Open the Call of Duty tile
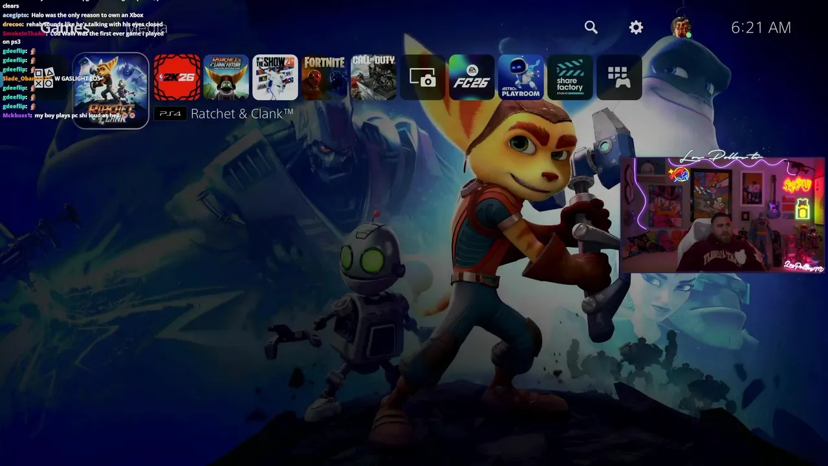The height and width of the screenshot is (466, 828). click(373, 77)
